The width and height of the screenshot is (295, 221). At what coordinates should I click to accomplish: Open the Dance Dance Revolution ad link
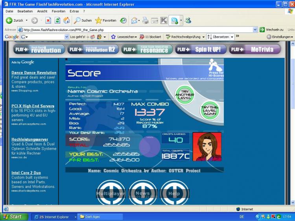[x=34, y=73]
